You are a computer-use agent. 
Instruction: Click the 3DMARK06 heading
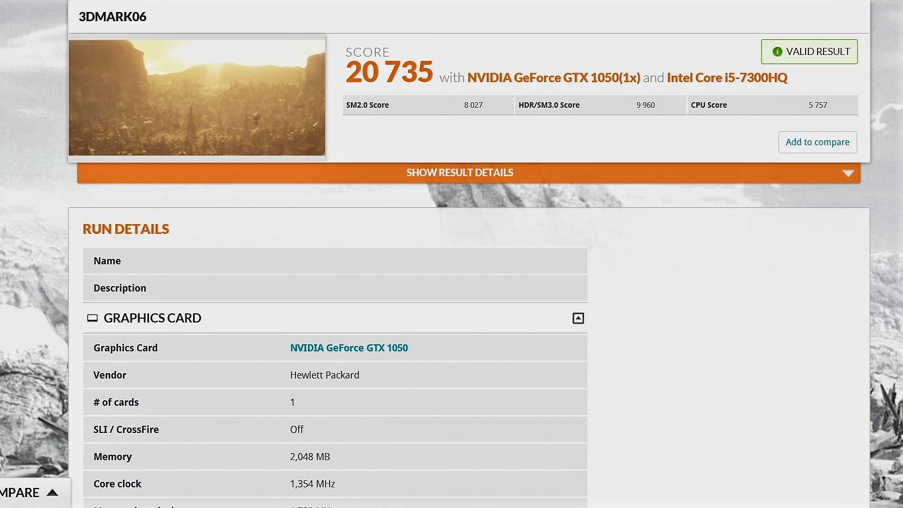pyautogui.click(x=113, y=17)
